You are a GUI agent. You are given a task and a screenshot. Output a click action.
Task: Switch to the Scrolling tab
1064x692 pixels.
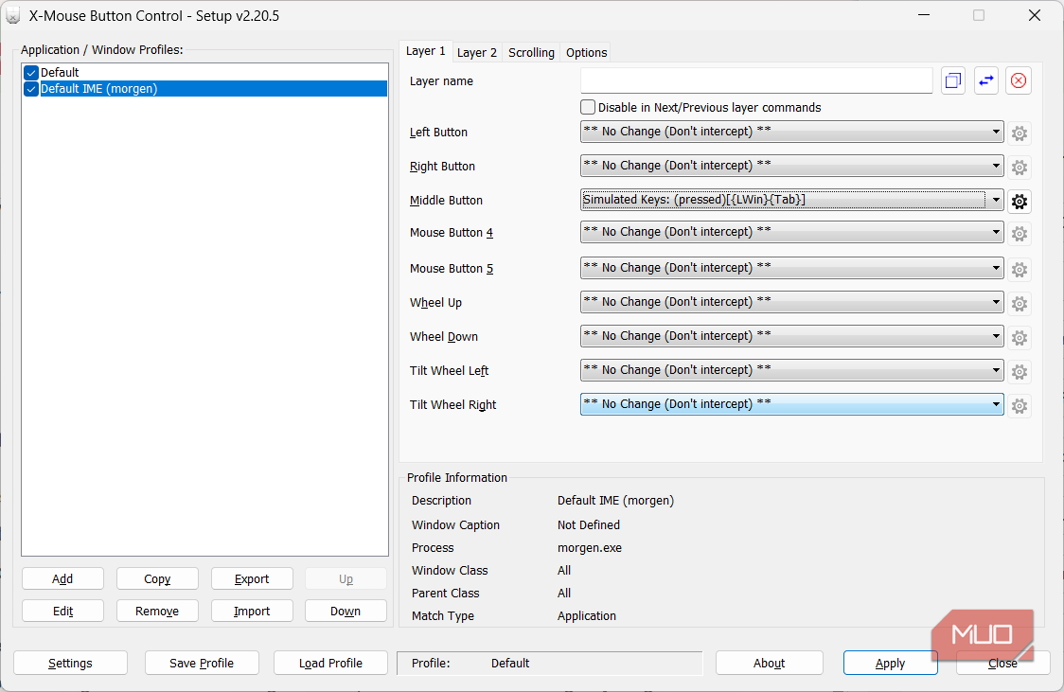[x=531, y=53]
